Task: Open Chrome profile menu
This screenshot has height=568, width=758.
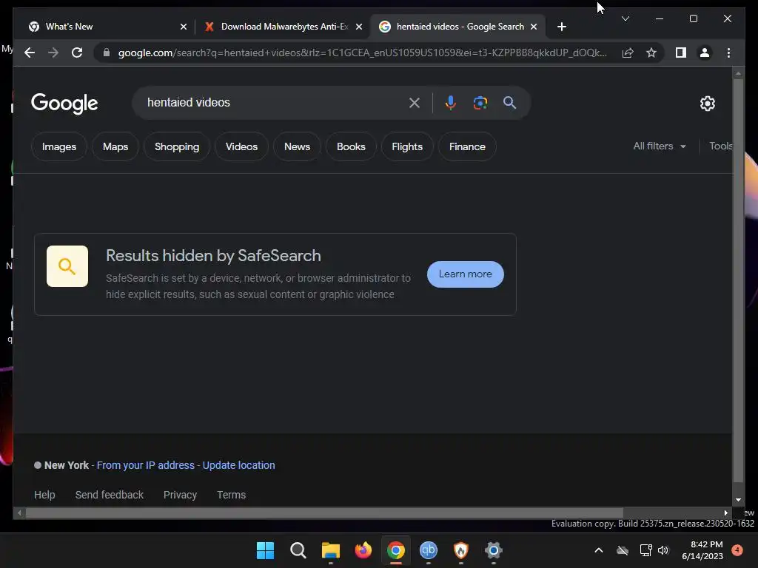Action: click(x=705, y=53)
